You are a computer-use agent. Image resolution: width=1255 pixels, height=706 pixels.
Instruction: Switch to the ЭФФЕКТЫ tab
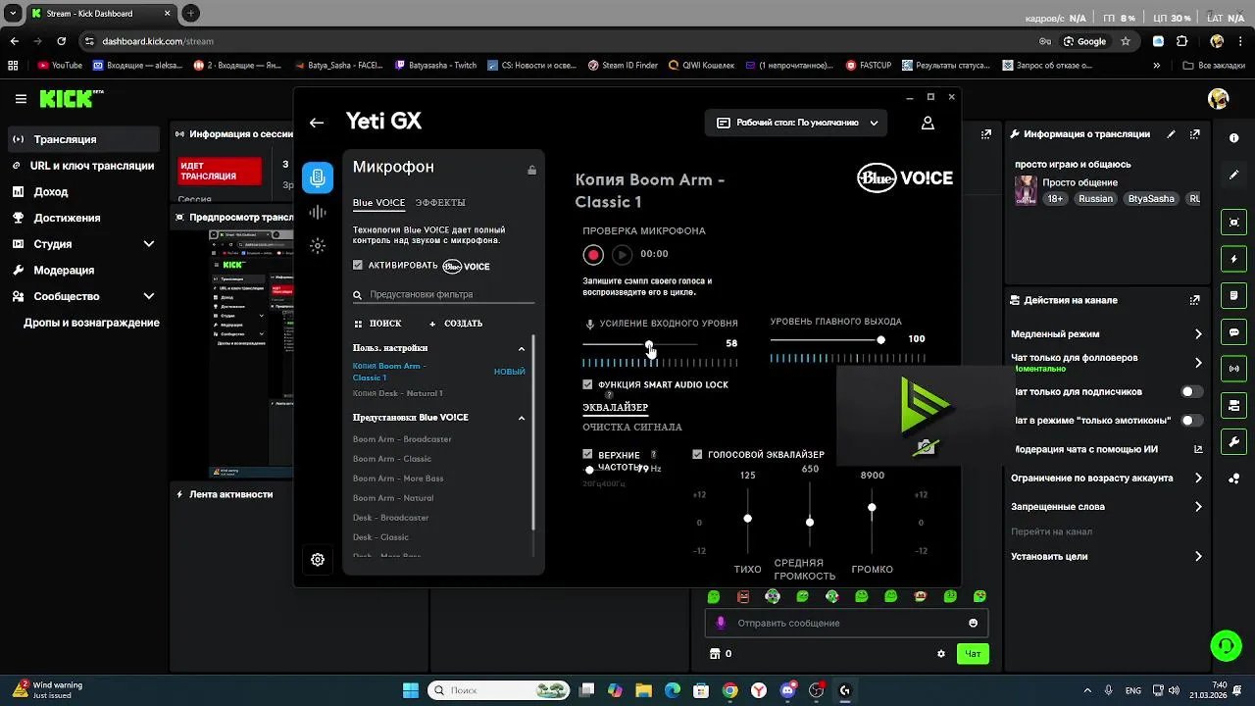pyautogui.click(x=440, y=203)
